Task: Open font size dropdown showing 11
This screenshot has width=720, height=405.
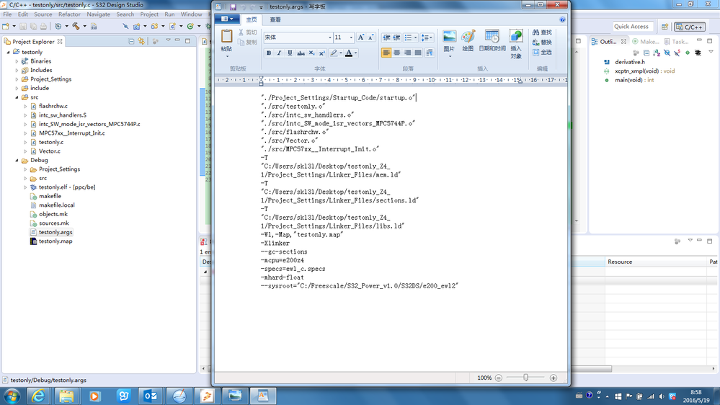Action: (x=351, y=37)
